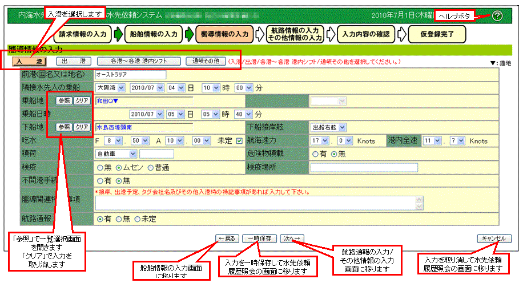The image size is (519, 287).
Task: Click 参照 button for 乗船地
Action: coord(63,101)
